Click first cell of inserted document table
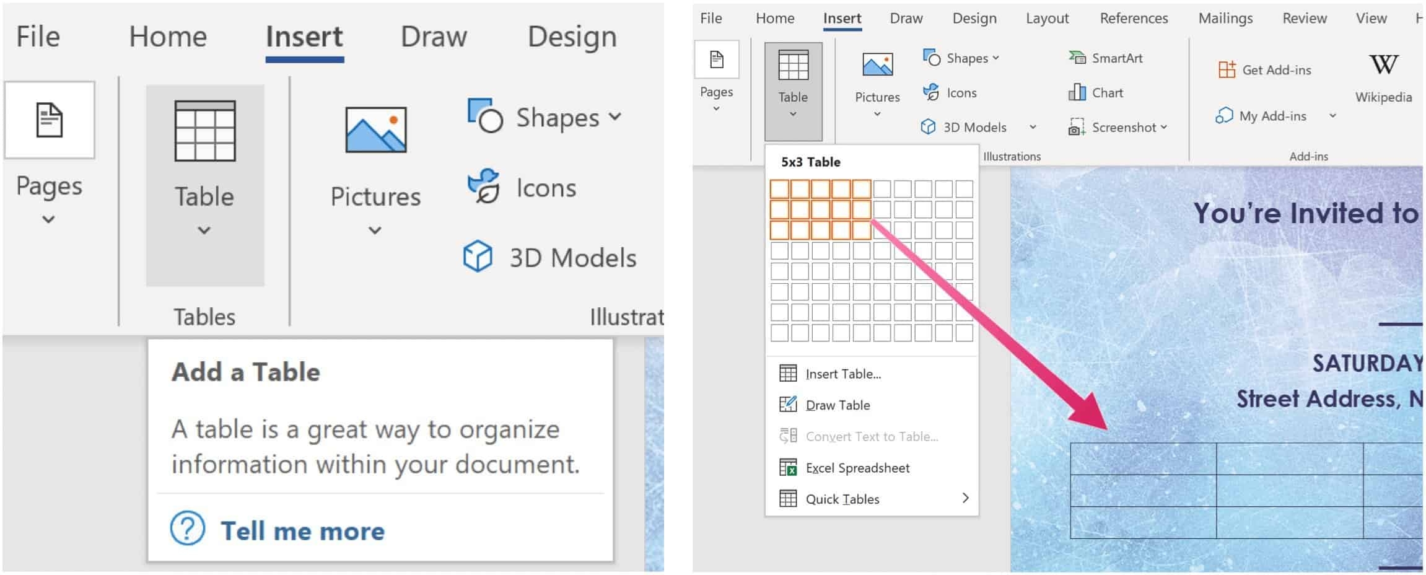 tap(1144, 459)
